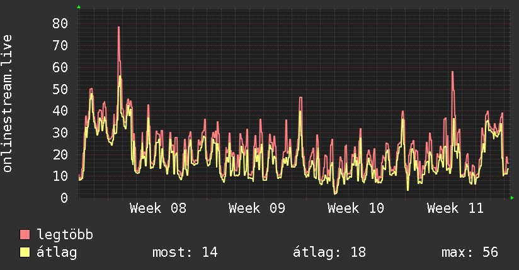Click the '30' y-axis tick label
This screenshot has width=519, height=270.
pyautogui.click(x=60, y=132)
